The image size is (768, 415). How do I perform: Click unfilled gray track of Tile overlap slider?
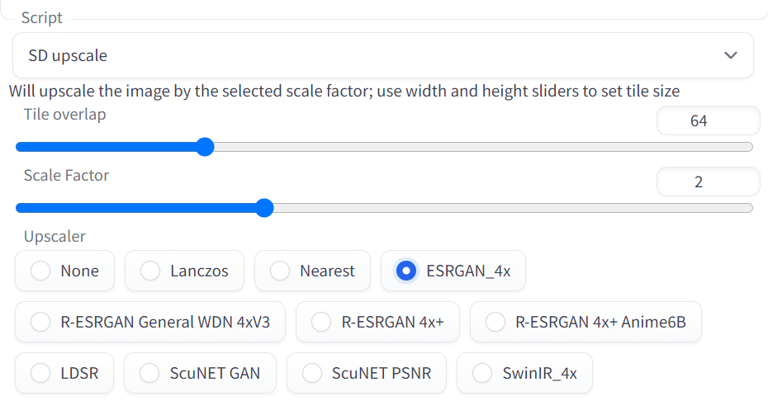coord(479,147)
